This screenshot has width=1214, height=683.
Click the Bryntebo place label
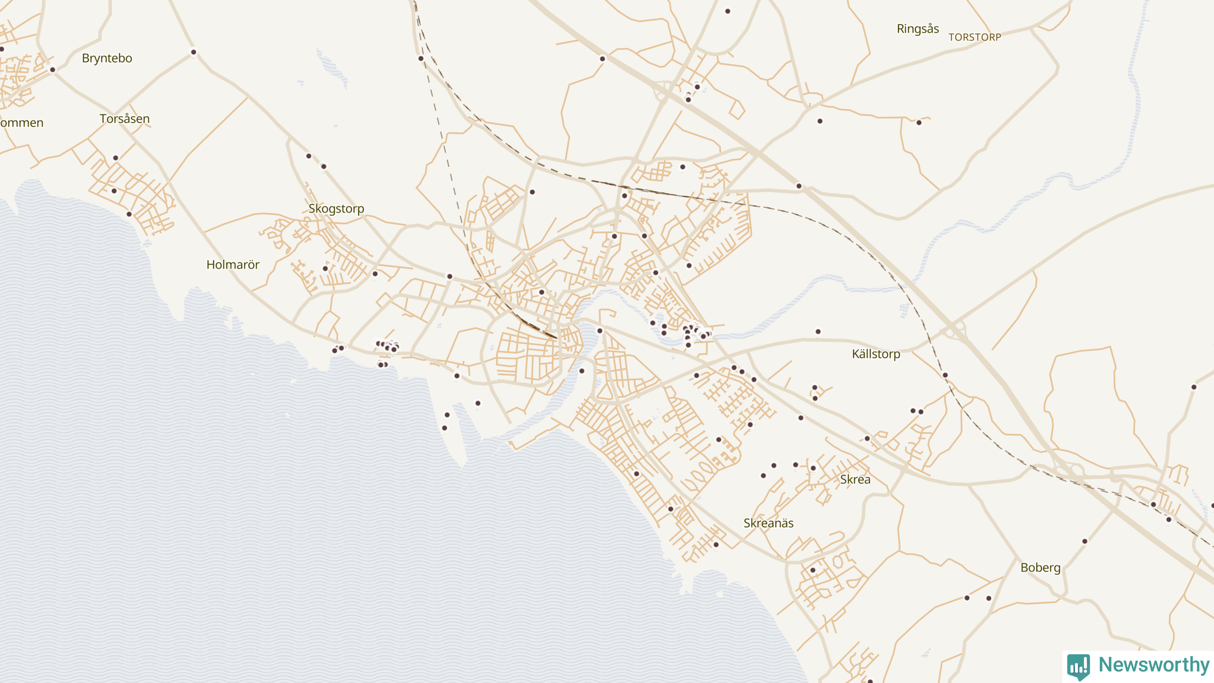[107, 58]
